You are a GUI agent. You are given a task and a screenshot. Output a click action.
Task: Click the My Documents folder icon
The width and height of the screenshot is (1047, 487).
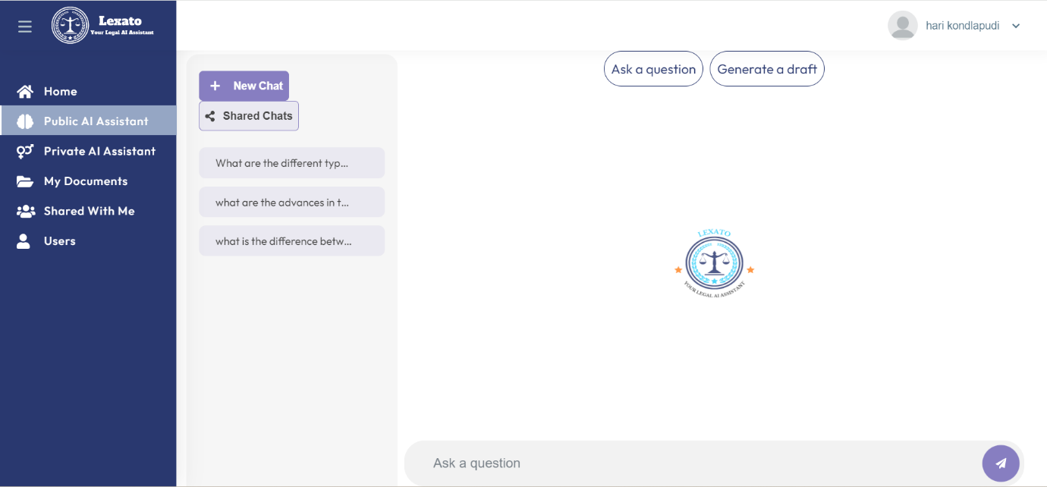(24, 181)
